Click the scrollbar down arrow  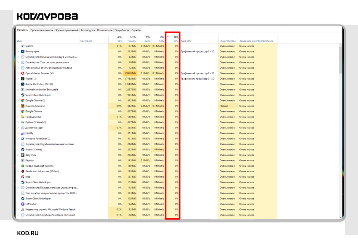(340, 217)
